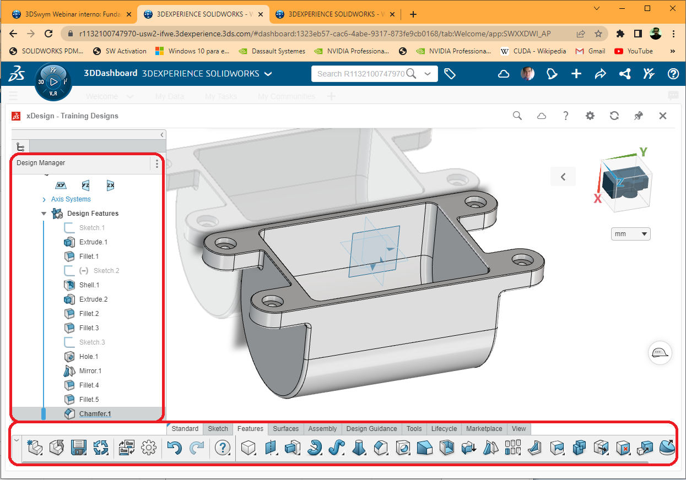Reload the browser page
Screen dimensions: 686x480
pos(48,34)
